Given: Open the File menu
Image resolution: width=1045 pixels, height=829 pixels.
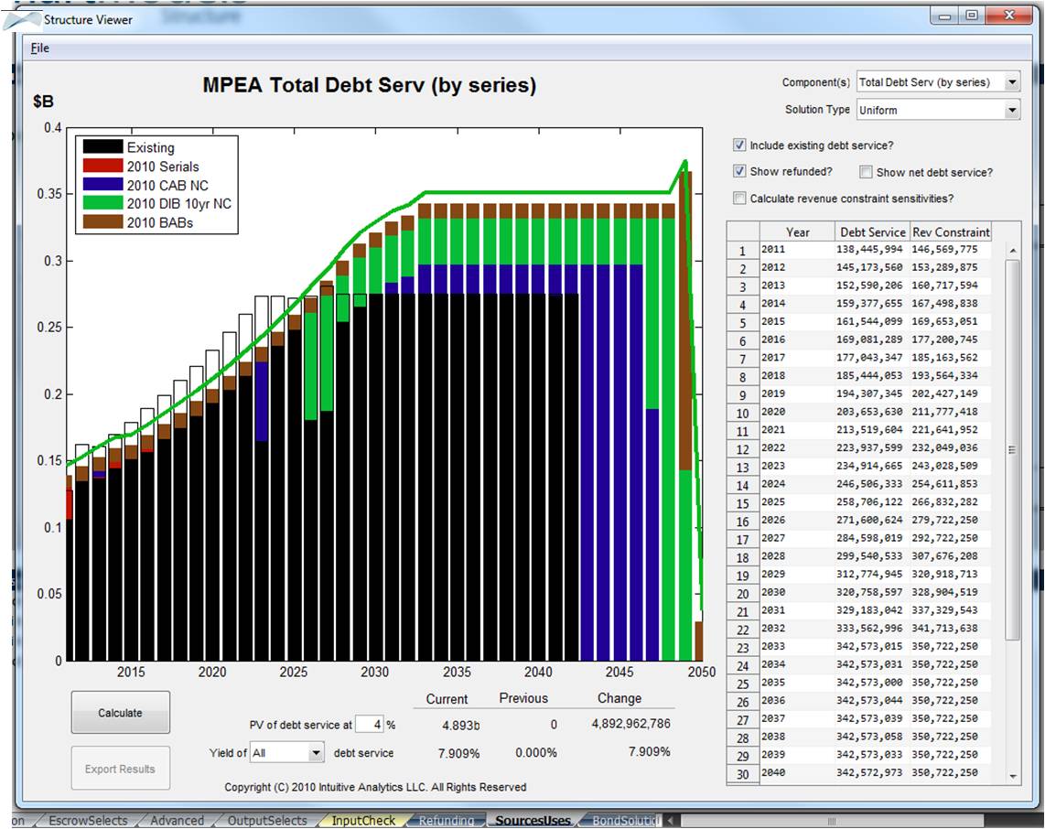Looking at the screenshot, I should [39, 48].
